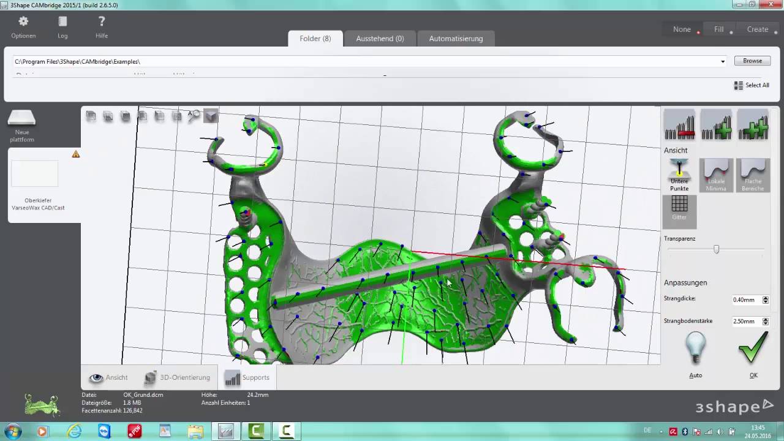784x441 pixels.
Task: Switch to the Ausstehend (0) tab
Action: click(x=380, y=39)
